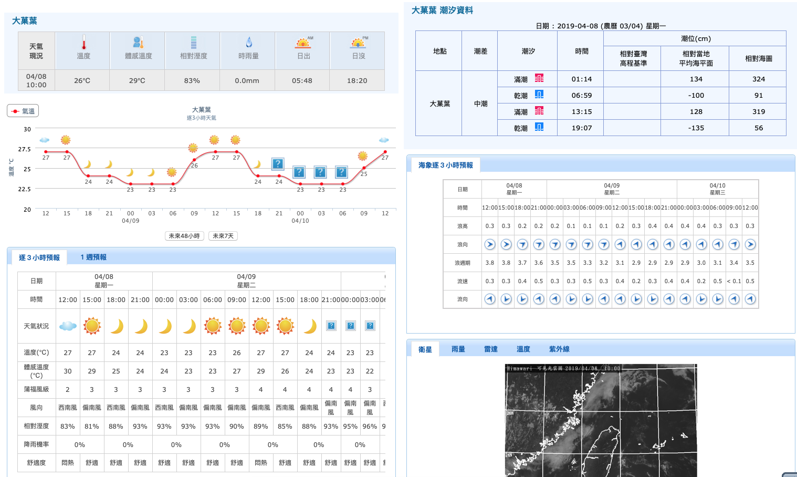Click the 舒適度 row label
797x477 pixels.
pyautogui.click(x=36, y=463)
